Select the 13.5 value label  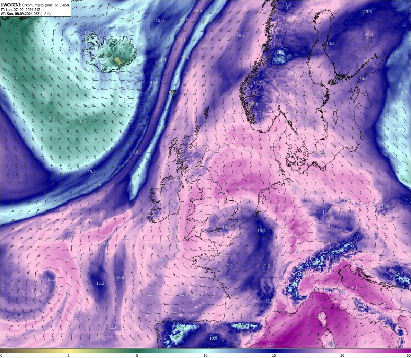(368, 12)
